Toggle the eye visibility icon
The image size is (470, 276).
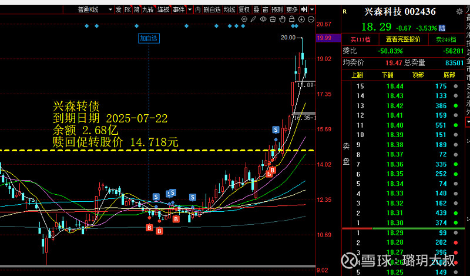click(x=263, y=19)
